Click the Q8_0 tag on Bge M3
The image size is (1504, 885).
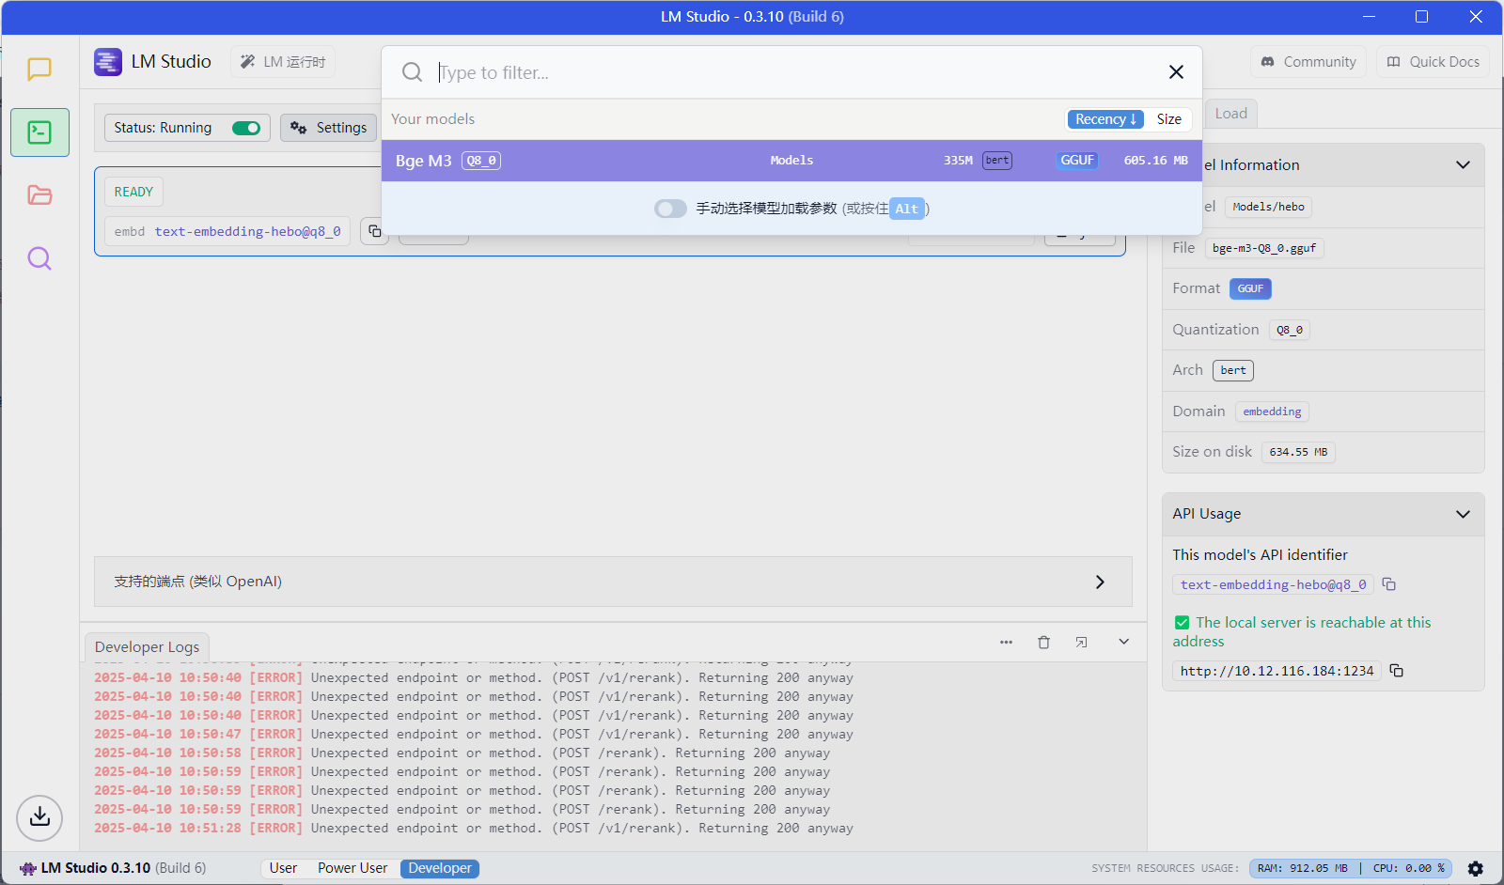click(481, 161)
